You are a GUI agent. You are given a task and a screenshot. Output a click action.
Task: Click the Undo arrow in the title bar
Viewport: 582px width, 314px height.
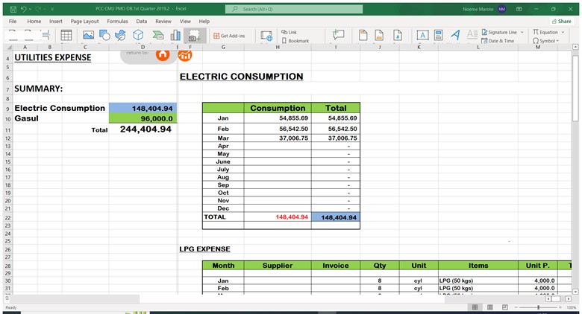[x=23, y=9]
